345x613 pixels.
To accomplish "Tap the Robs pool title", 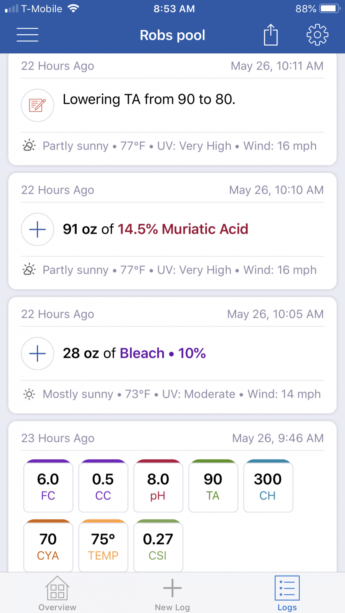I will coord(172,35).
